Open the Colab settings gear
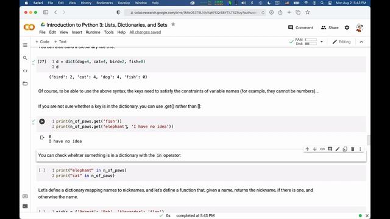Screen dimensions: 390x219 (x=347, y=27)
